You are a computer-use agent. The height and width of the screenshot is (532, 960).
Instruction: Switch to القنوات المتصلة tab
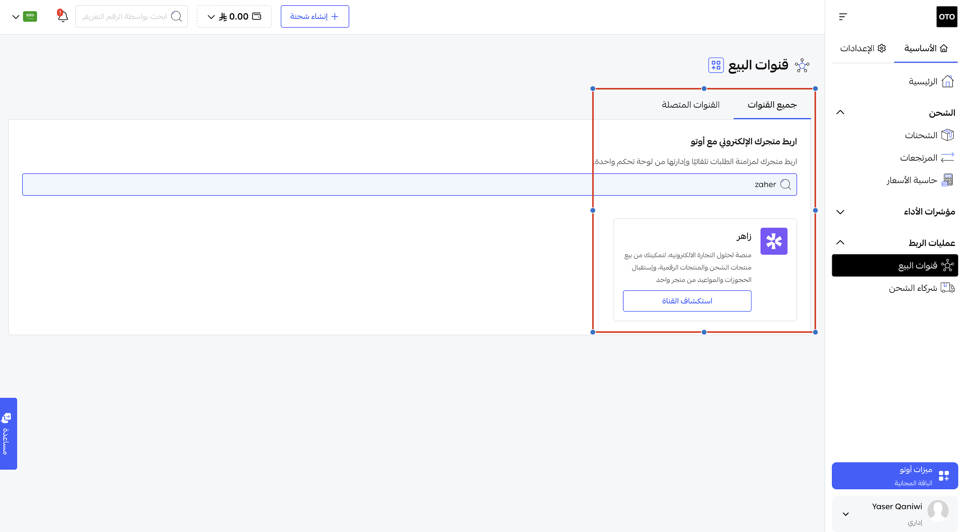point(691,105)
